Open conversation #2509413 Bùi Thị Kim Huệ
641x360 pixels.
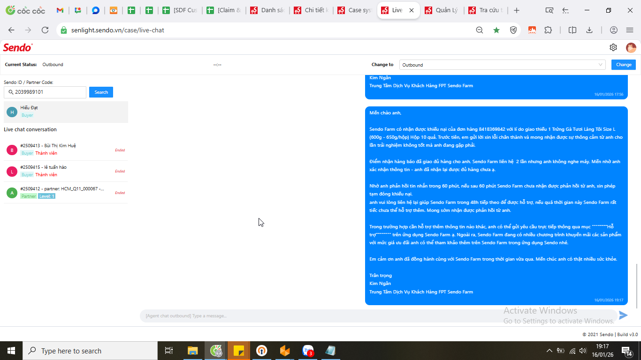pos(66,150)
